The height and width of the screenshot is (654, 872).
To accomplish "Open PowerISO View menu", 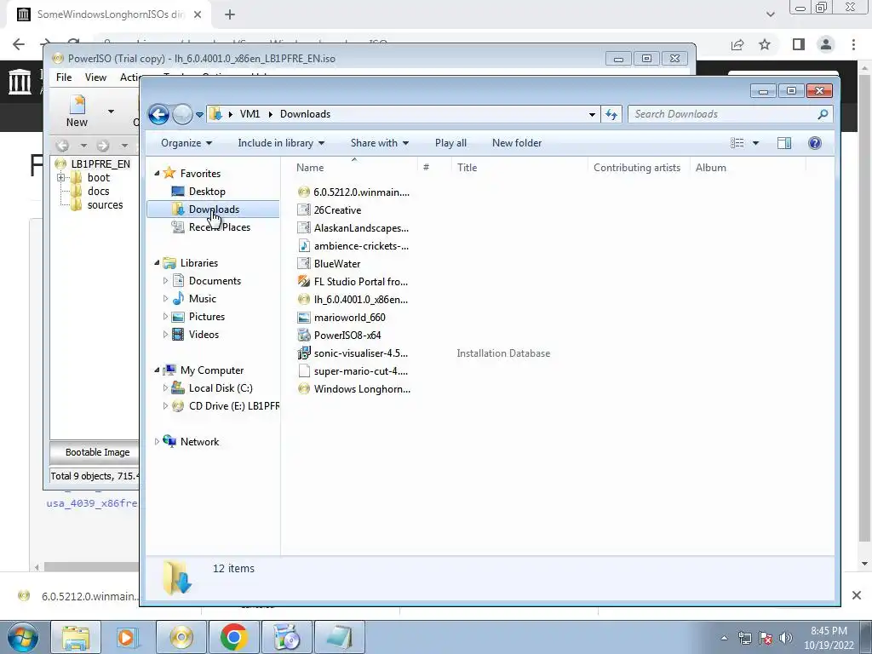I will click(x=95, y=77).
